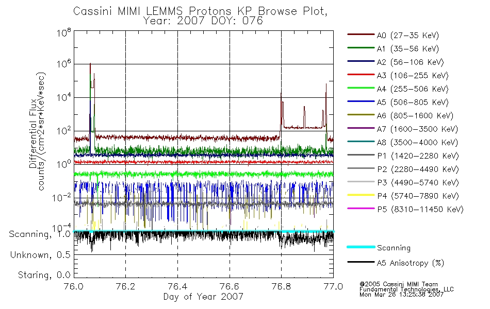
Task: Click the cyan Scanning legend entry
Action: coord(379,248)
